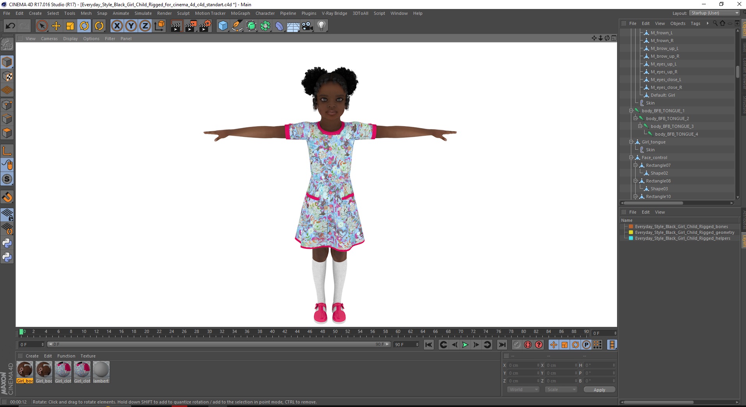Screen dimensions: 746x407
Task: Click frame 30 on the timeline
Action: point(210,332)
